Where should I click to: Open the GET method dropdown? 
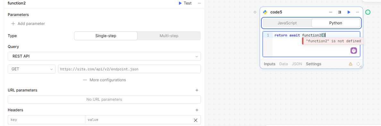[x=31, y=69]
